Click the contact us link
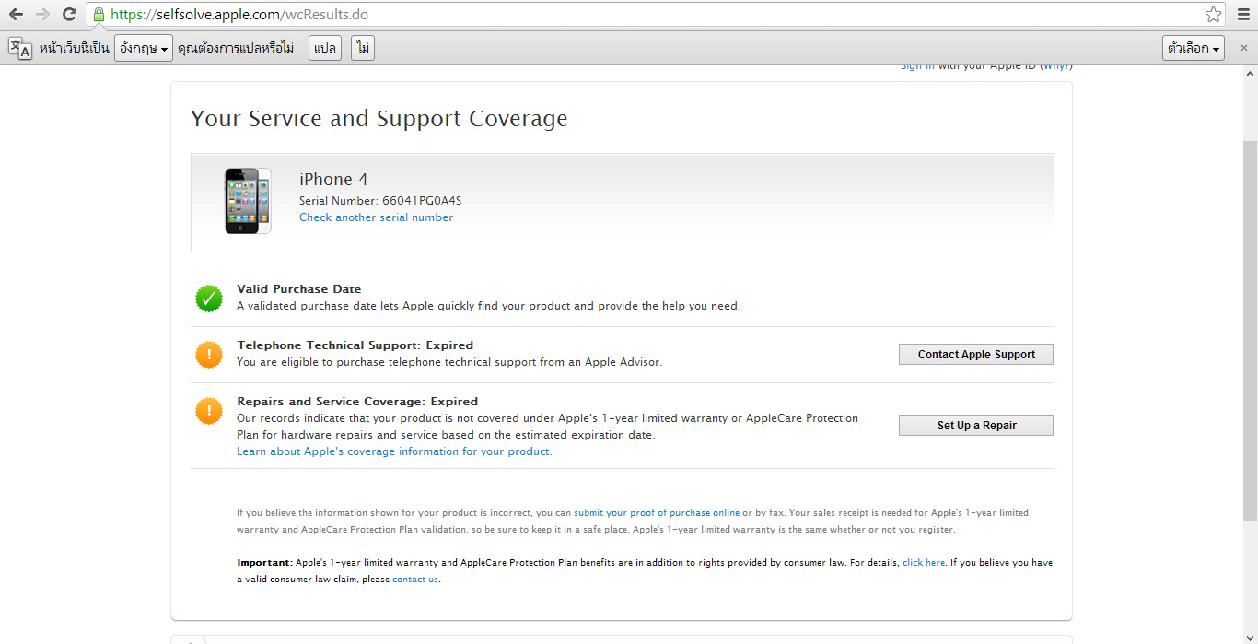 coord(415,580)
